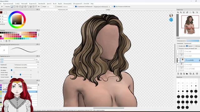Screen dimensions: 200x112
Task: Click inside the color wheel's square picker
Action: [x=17, y=20]
